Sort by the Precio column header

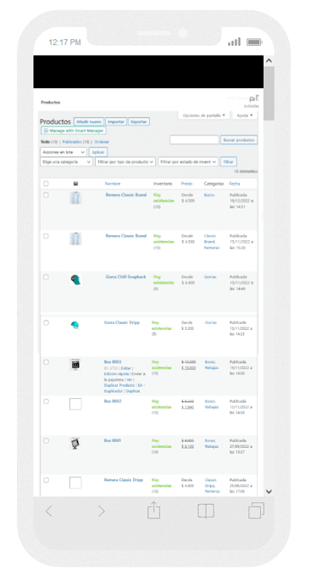click(186, 183)
